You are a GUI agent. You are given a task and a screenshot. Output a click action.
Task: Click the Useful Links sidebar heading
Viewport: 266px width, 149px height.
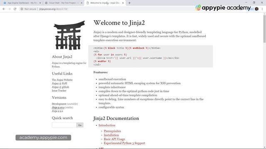pos(62,74)
